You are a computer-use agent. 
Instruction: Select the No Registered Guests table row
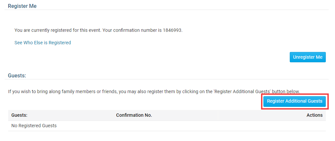click(x=34, y=126)
